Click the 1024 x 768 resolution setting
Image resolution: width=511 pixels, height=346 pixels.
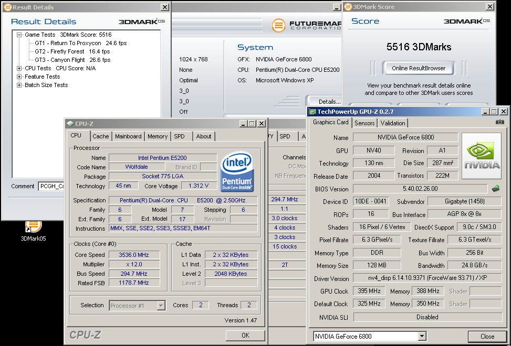[193, 59]
